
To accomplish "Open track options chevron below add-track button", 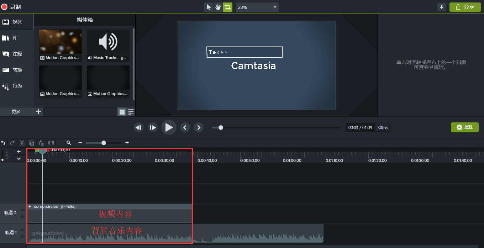I will [19, 159].
